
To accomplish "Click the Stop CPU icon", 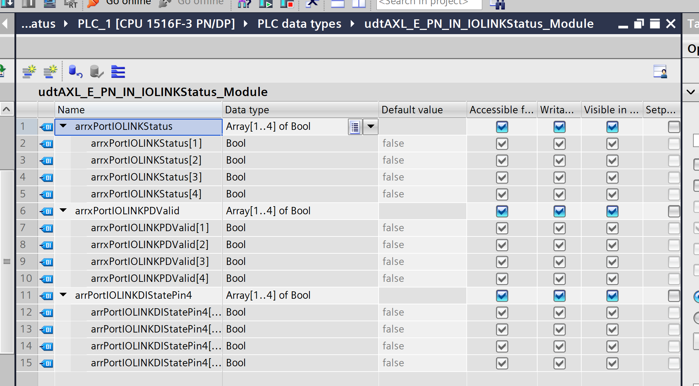I will (x=287, y=4).
